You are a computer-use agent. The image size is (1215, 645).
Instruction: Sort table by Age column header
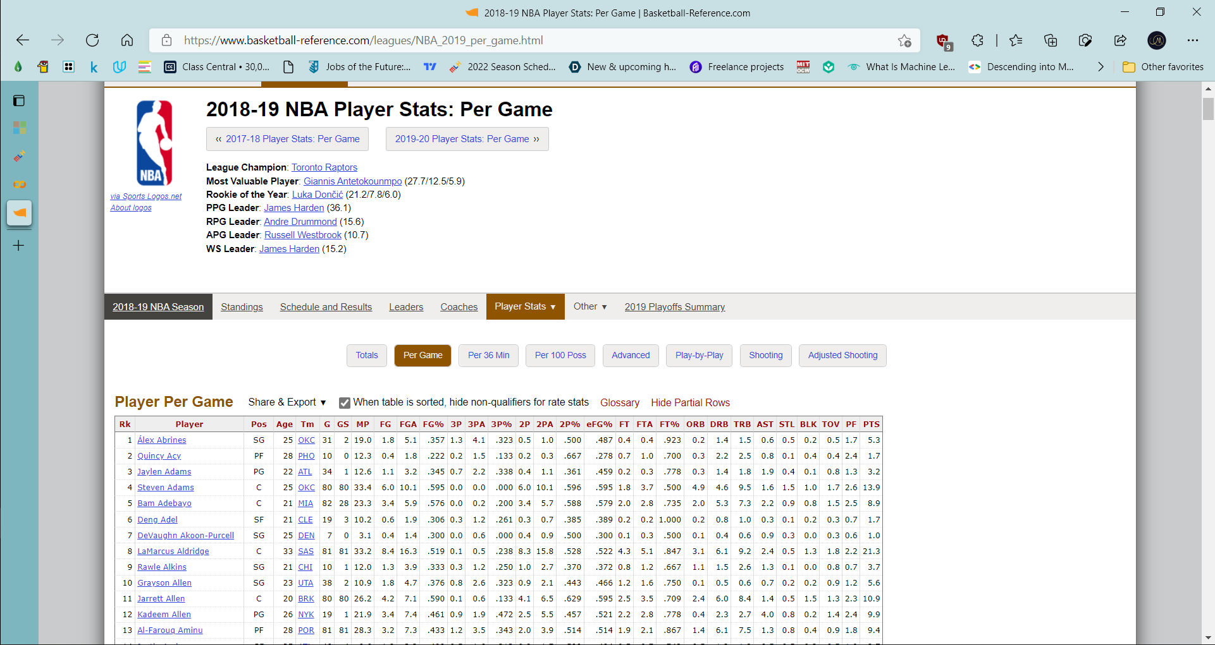285,425
